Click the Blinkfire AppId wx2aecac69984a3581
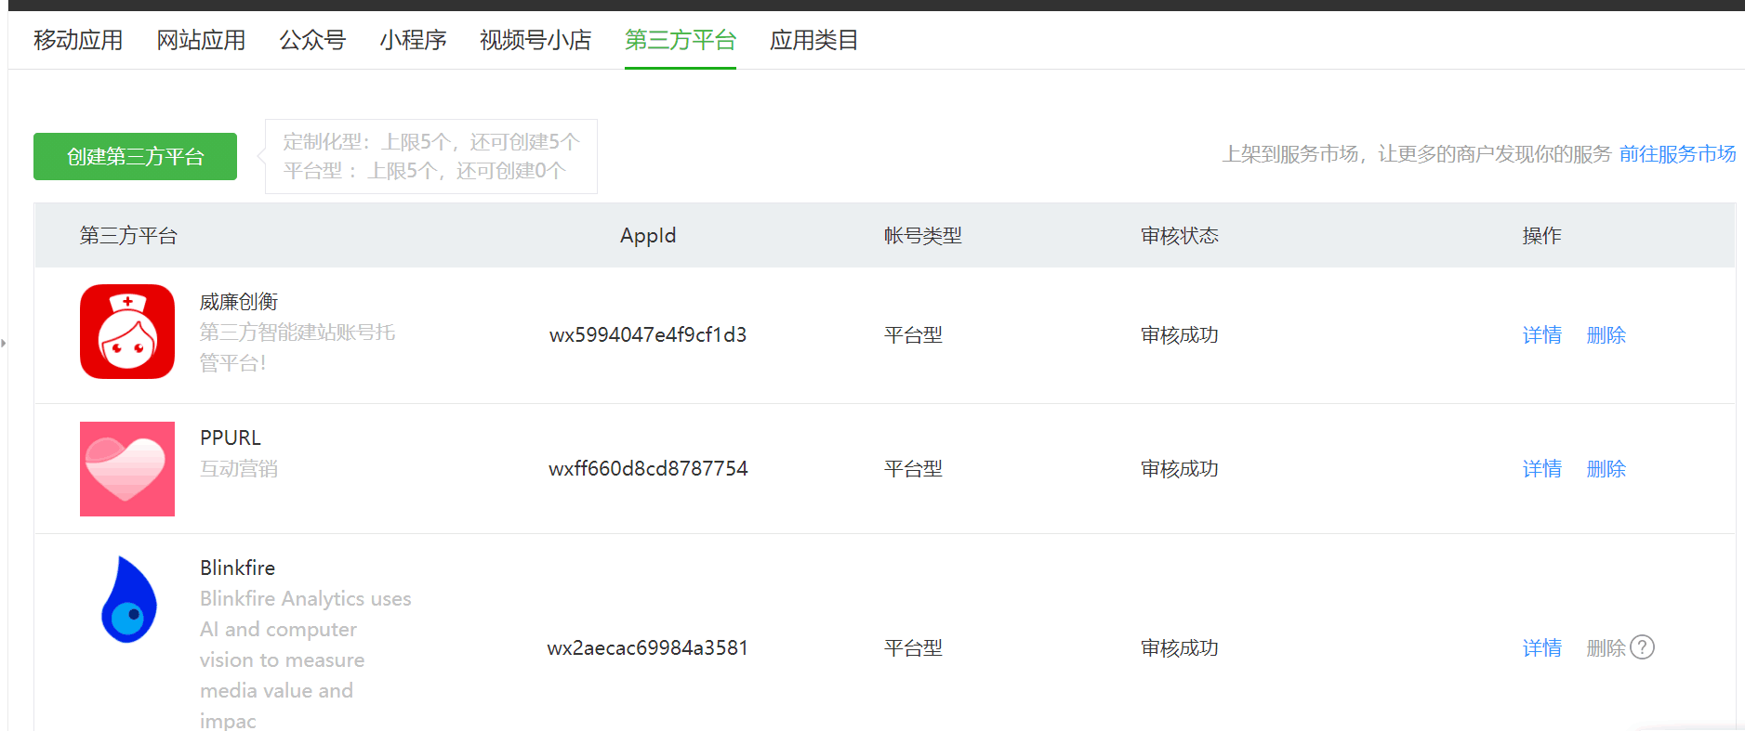 click(x=647, y=648)
